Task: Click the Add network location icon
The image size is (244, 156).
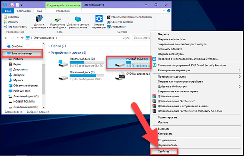Action: 78,19
